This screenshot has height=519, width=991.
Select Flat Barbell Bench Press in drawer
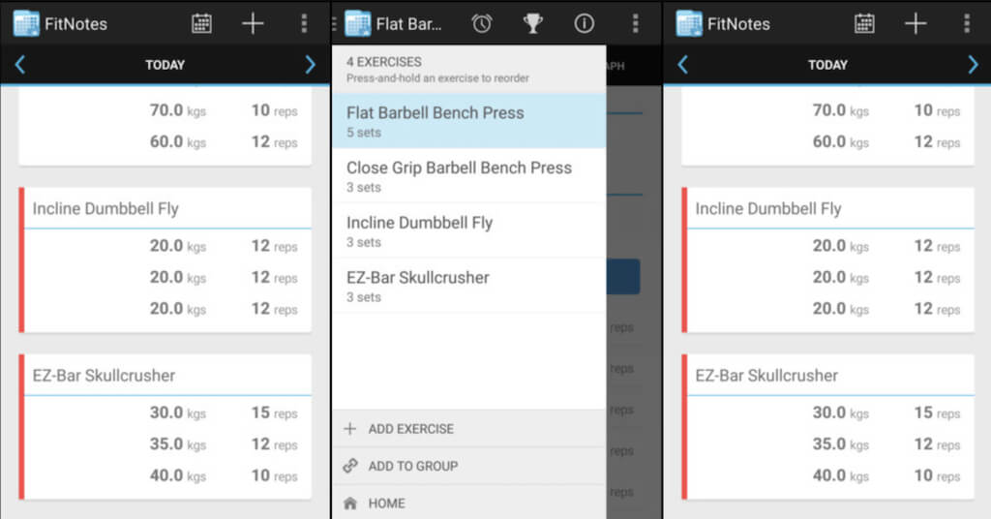468,121
